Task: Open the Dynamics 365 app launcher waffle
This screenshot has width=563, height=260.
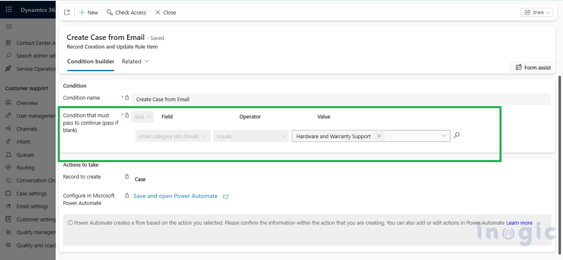Action: click(9, 9)
